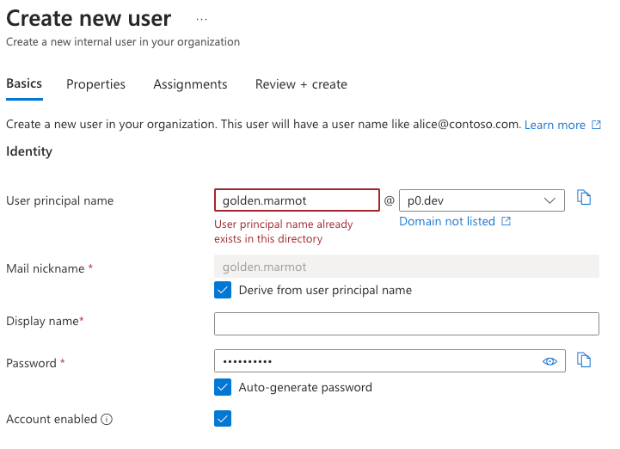Copy the generated password to clipboard
Screen dimensions: 620x449
pos(585,360)
